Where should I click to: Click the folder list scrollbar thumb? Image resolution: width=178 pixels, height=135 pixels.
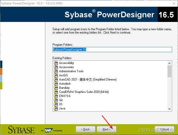[x=169, y=71]
